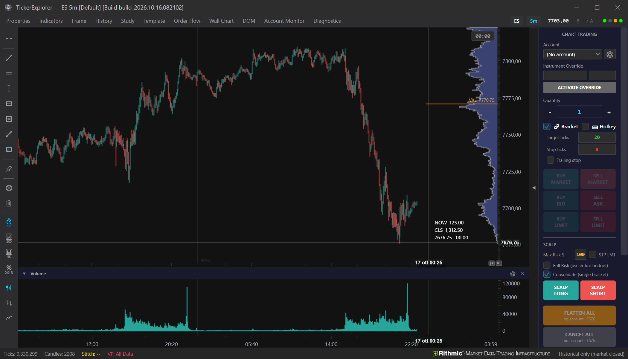The image size is (628, 359).
Task: Open the drawing settings gear in the left toolbar
Action: click(9, 188)
